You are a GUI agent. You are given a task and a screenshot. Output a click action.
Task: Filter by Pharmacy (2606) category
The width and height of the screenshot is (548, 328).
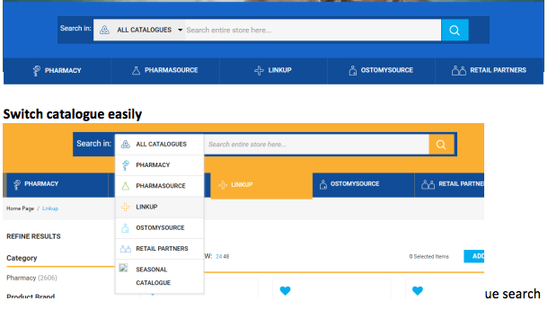click(x=31, y=278)
